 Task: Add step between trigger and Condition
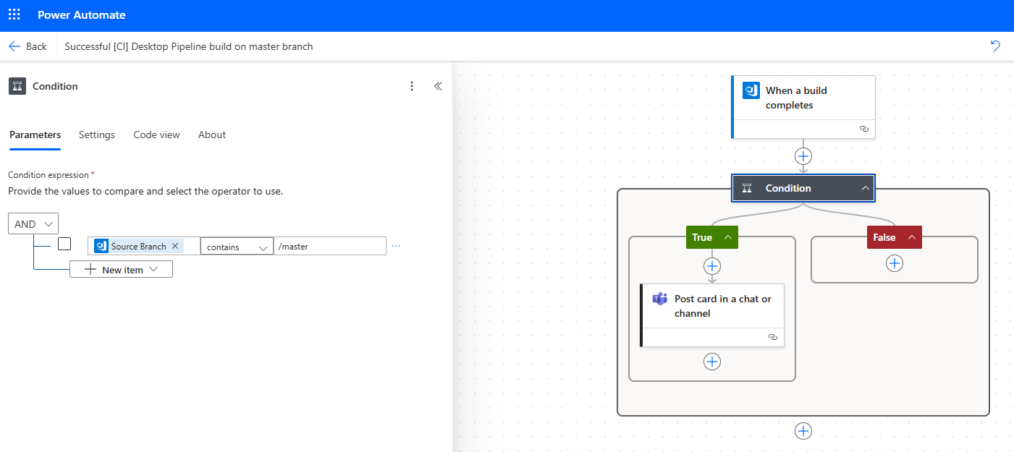(803, 156)
